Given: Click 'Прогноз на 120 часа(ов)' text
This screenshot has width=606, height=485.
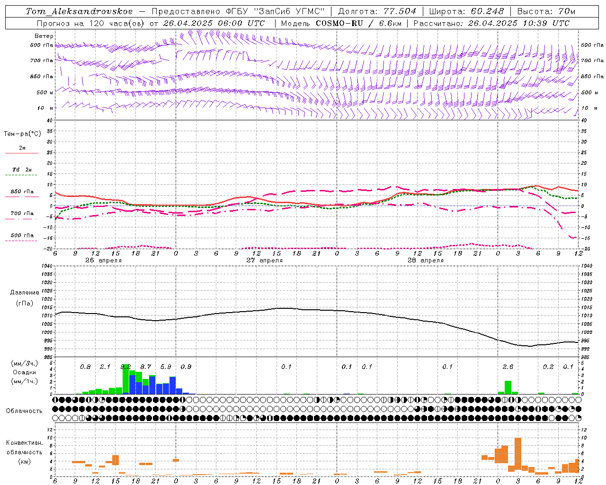Looking at the screenshot, I should coord(91,23).
